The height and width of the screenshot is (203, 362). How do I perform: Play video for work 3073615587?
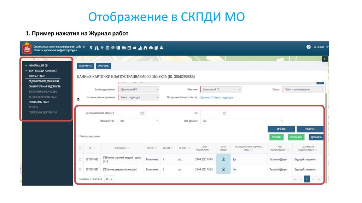tap(223, 169)
